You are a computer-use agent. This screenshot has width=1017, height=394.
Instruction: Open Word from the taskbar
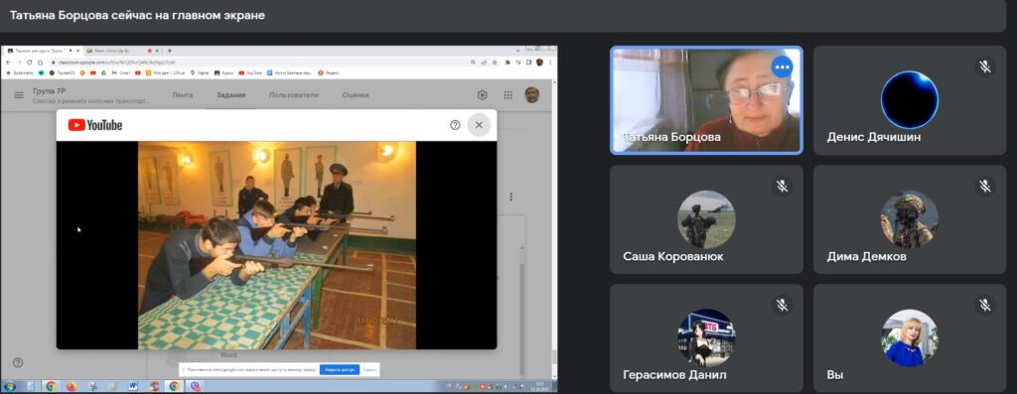coord(133,386)
